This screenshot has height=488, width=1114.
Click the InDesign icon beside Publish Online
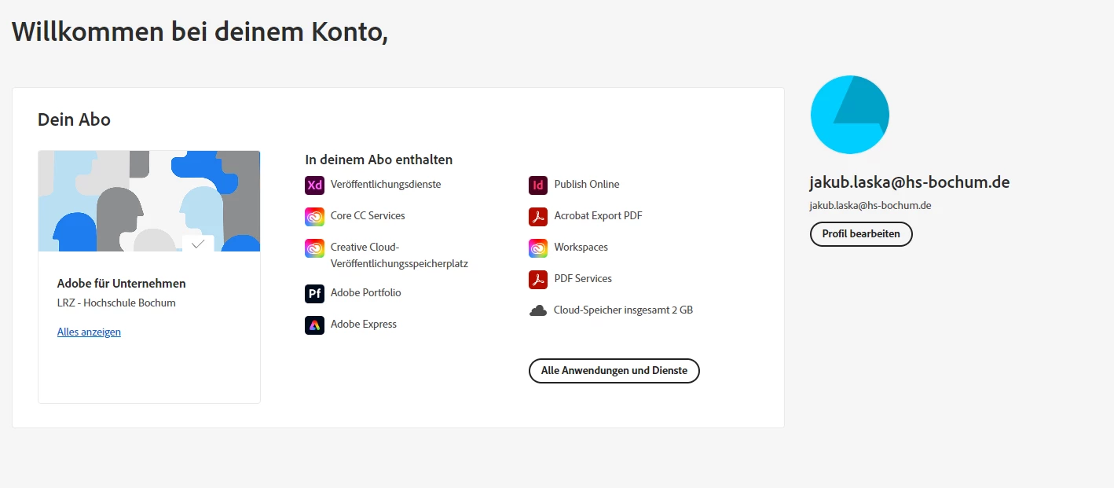[x=538, y=185]
